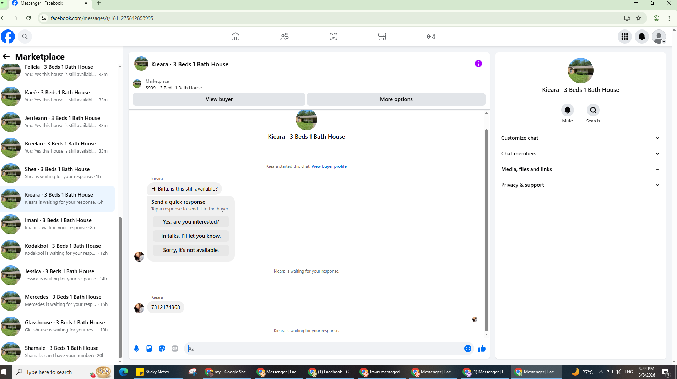The image size is (677, 379).
Task: Open the Reels video icon
Action: (334, 37)
